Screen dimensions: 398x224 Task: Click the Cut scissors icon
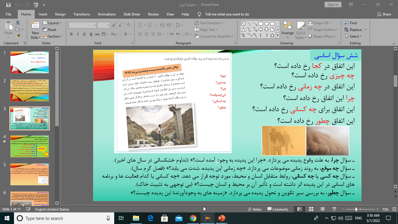point(18,23)
